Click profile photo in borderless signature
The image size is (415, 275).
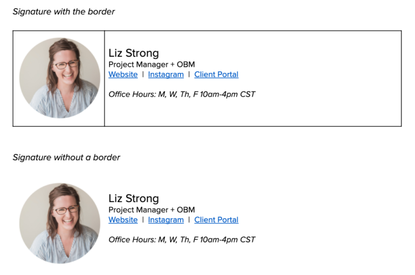click(59, 223)
